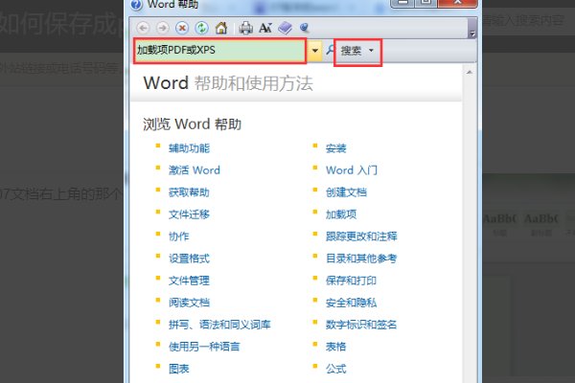
Task: Click the 搜索 button
Action: point(351,51)
